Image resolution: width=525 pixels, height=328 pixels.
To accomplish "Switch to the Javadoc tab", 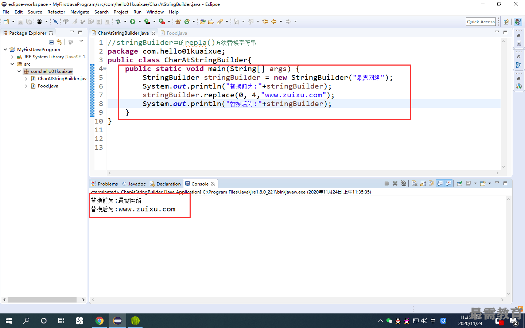I will [x=134, y=184].
